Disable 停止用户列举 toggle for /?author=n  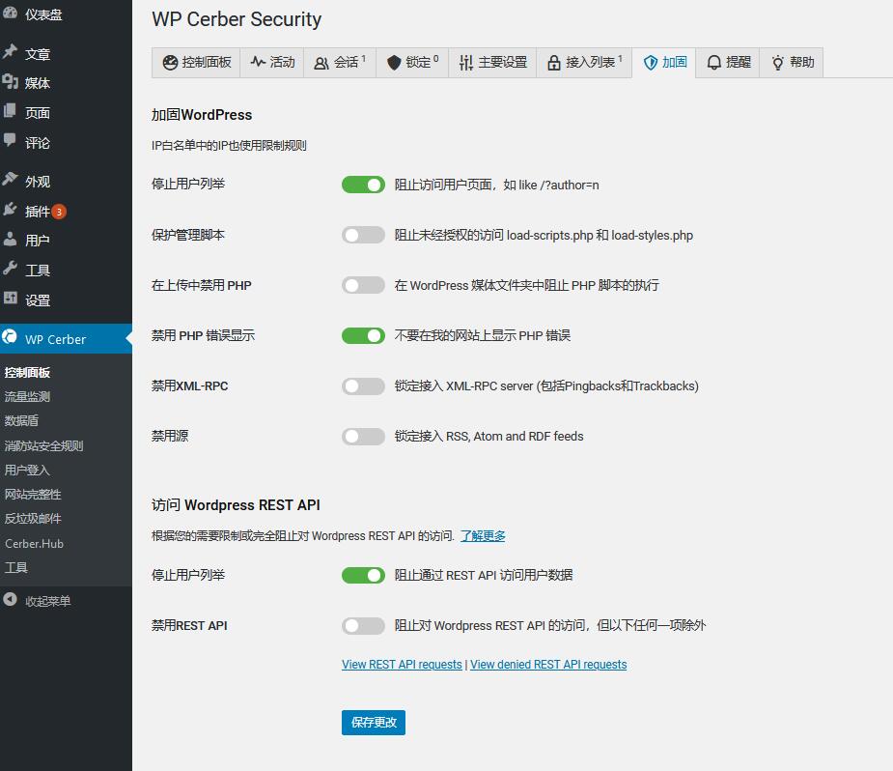click(363, 185)
